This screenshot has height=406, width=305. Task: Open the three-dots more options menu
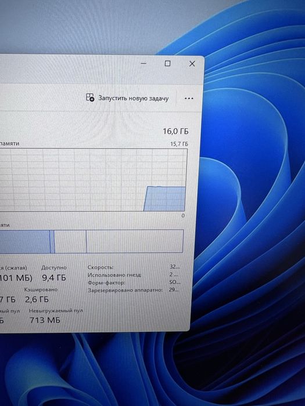[189, 99]
